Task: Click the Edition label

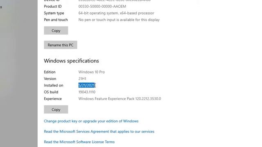Action: click(50, 72)
